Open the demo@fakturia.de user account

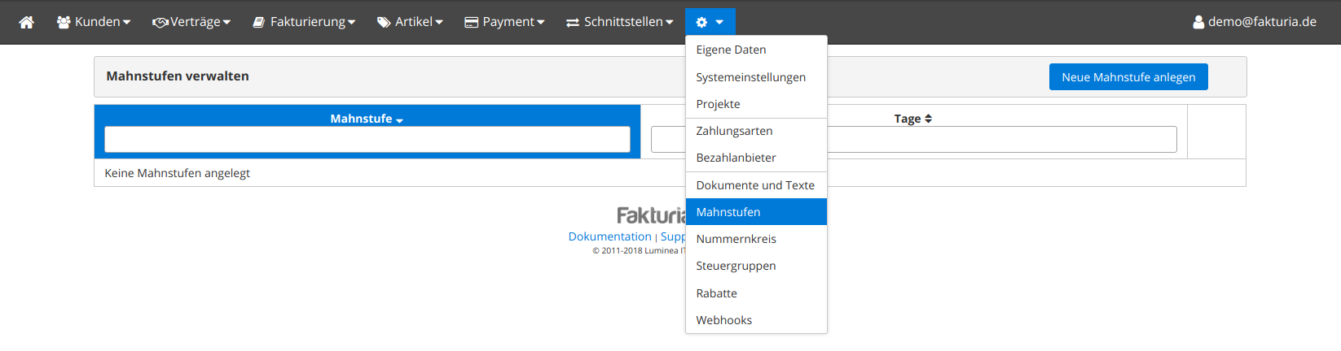[1254, 22]
